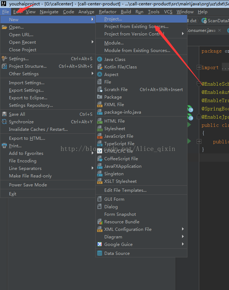Open the Navigate menu
This screenshot has height=290, width=229.
point(49,12)
